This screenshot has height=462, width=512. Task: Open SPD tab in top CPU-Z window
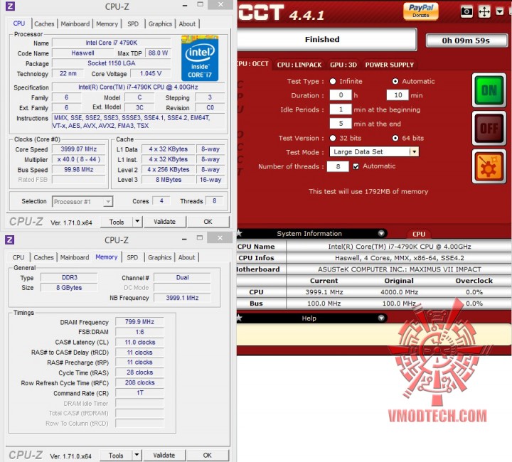(x=133, y=24)
